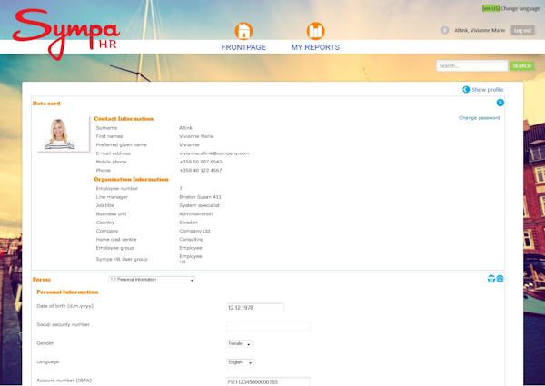Click the rightmost blue Forms header icon

(x=500, y=279)
